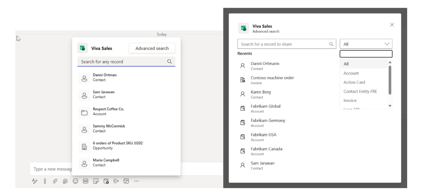The height and width of the screenshot is (192, 426).
Task: Click contact icon beside Sam Jarawan in popup
Action: coord(84,96)
